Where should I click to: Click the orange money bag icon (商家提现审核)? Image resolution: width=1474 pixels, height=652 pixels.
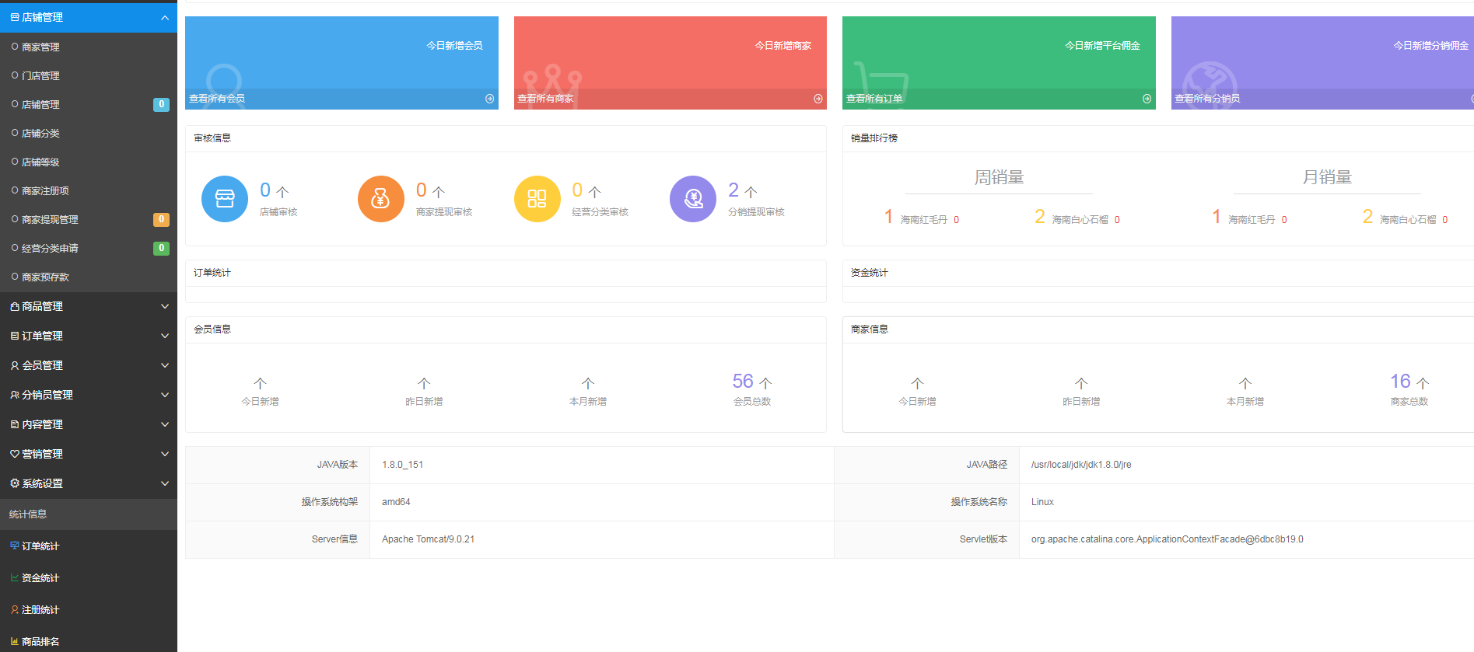pos(380,199)
